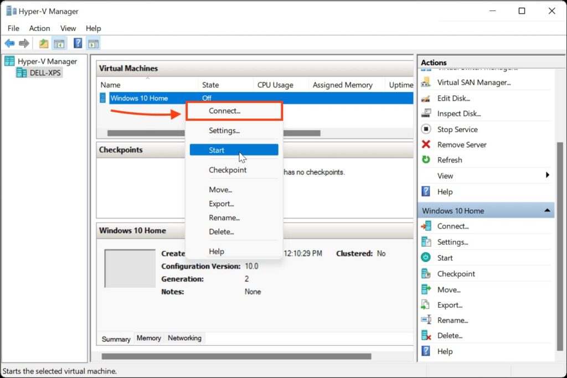Click the Windows 10 Home VM icon

click(102, 98)
